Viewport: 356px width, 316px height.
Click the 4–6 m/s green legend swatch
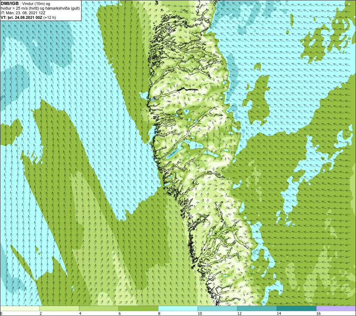[x=99, y=309]
